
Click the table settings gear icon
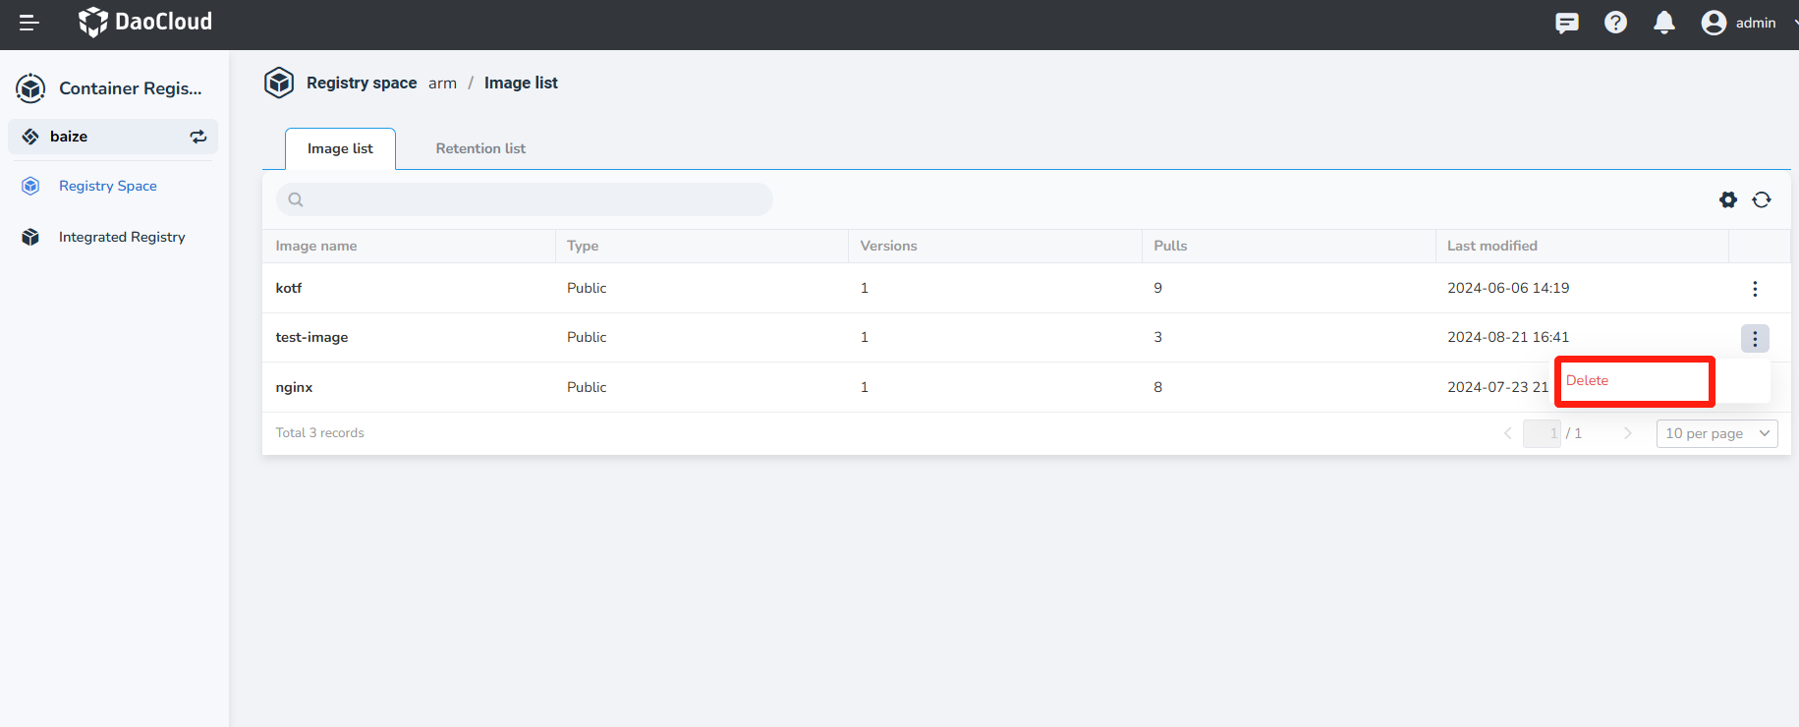[1727, 199]
